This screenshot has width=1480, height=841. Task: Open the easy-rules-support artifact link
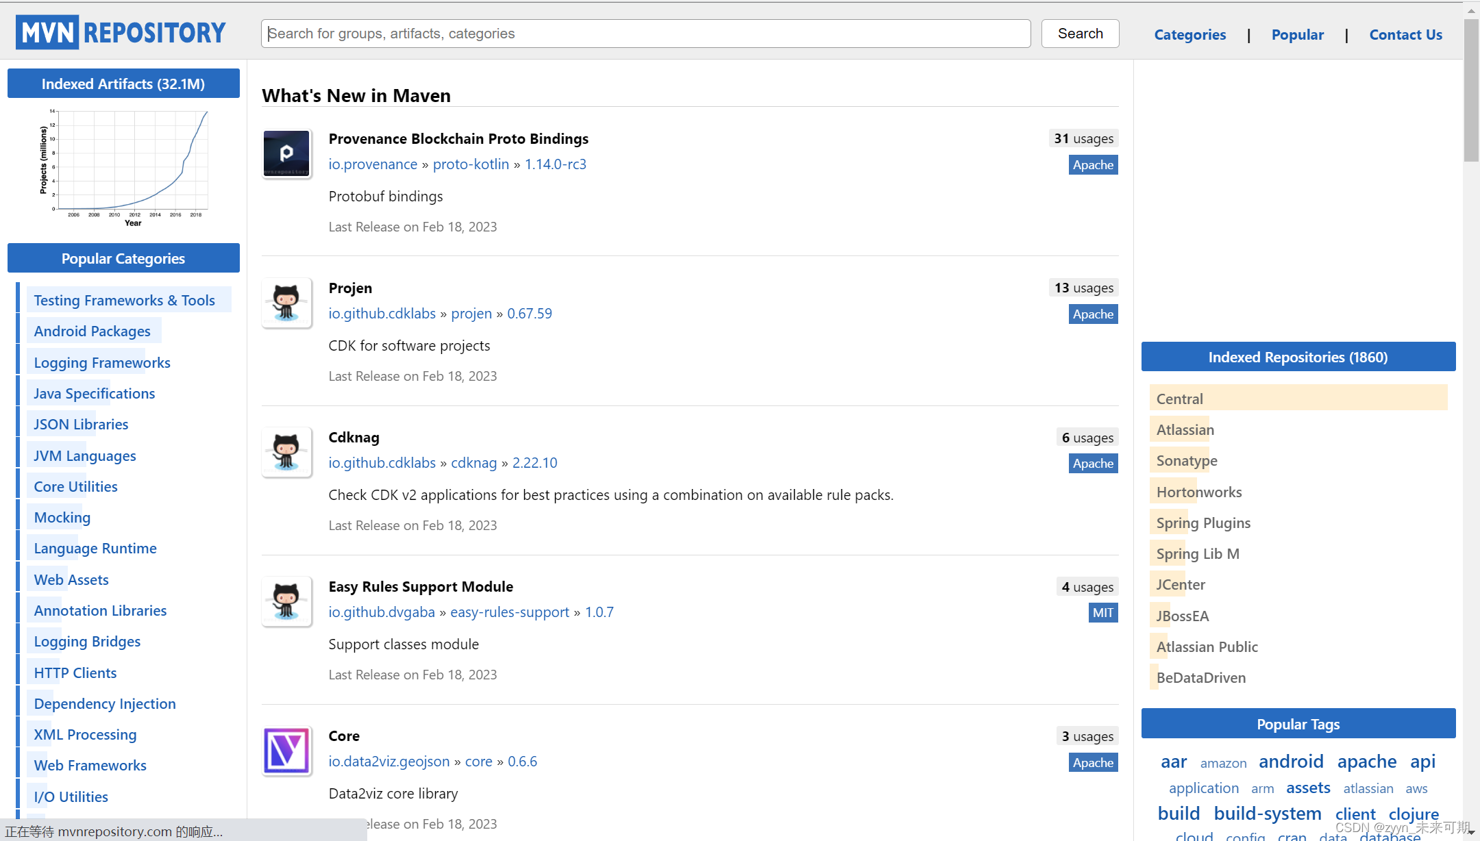pos(510,612)
